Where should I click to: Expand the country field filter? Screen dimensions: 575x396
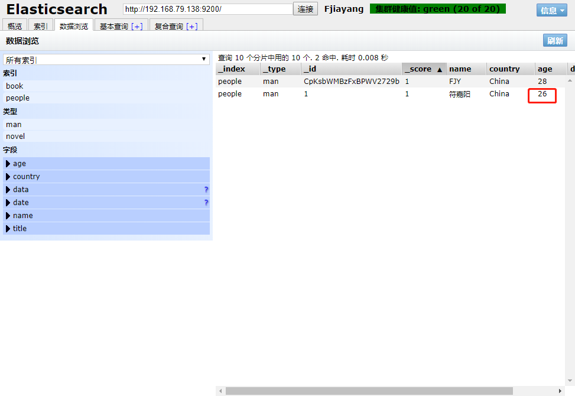[8, 177]
